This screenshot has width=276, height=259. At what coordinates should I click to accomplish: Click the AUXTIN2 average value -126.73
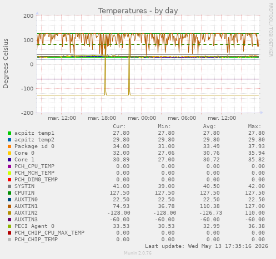click(x=210, y=213)
